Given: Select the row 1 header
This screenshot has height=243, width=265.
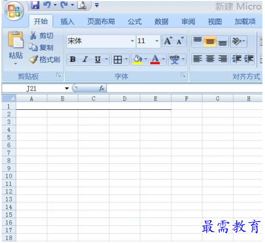Looking at the screenshot, I should point(9,106).
